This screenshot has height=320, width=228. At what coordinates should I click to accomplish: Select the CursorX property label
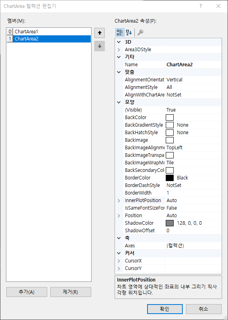[x=133, y=261]
